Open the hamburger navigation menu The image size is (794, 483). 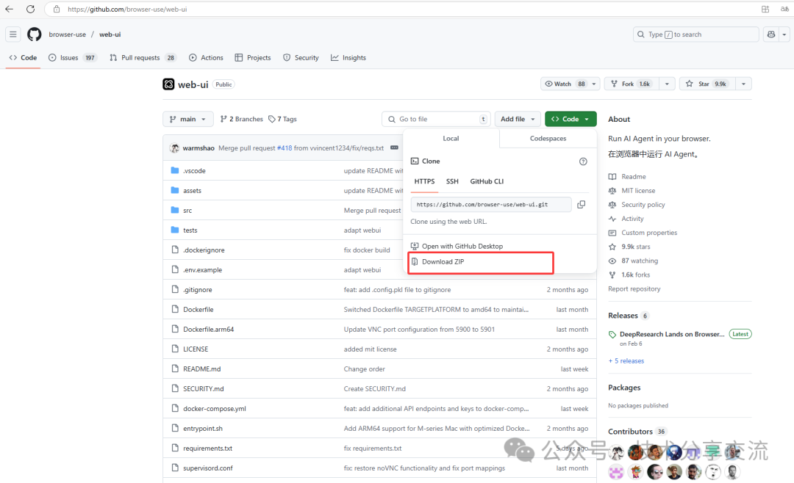13,34
